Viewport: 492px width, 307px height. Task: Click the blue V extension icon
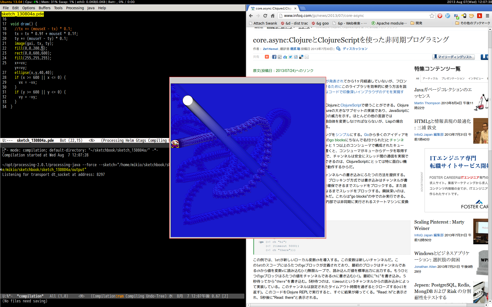[x=448, y=16]
